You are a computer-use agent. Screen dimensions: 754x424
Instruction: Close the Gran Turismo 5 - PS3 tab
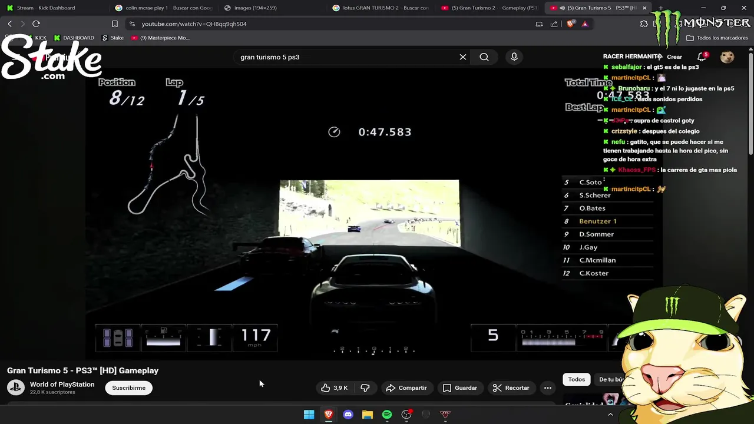[644, 8]
